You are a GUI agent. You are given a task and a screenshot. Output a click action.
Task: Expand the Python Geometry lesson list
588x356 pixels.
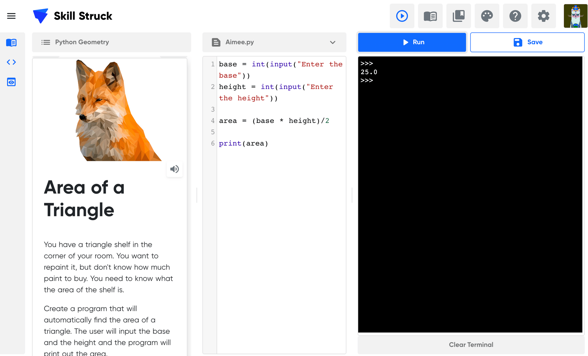(x=111, y=42)
